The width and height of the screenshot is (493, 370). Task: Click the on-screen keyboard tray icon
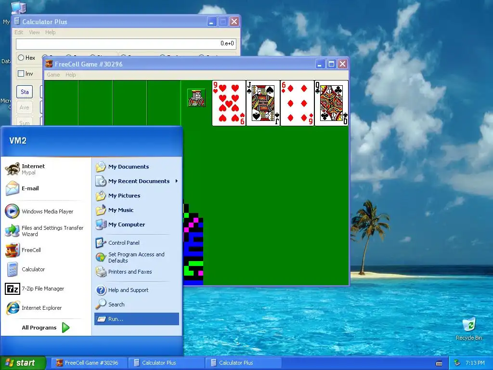tap(439, 363)
